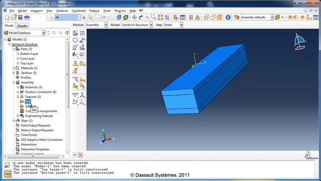
Task: Open the selection filter All dropdown
Action: coord(79,18)
